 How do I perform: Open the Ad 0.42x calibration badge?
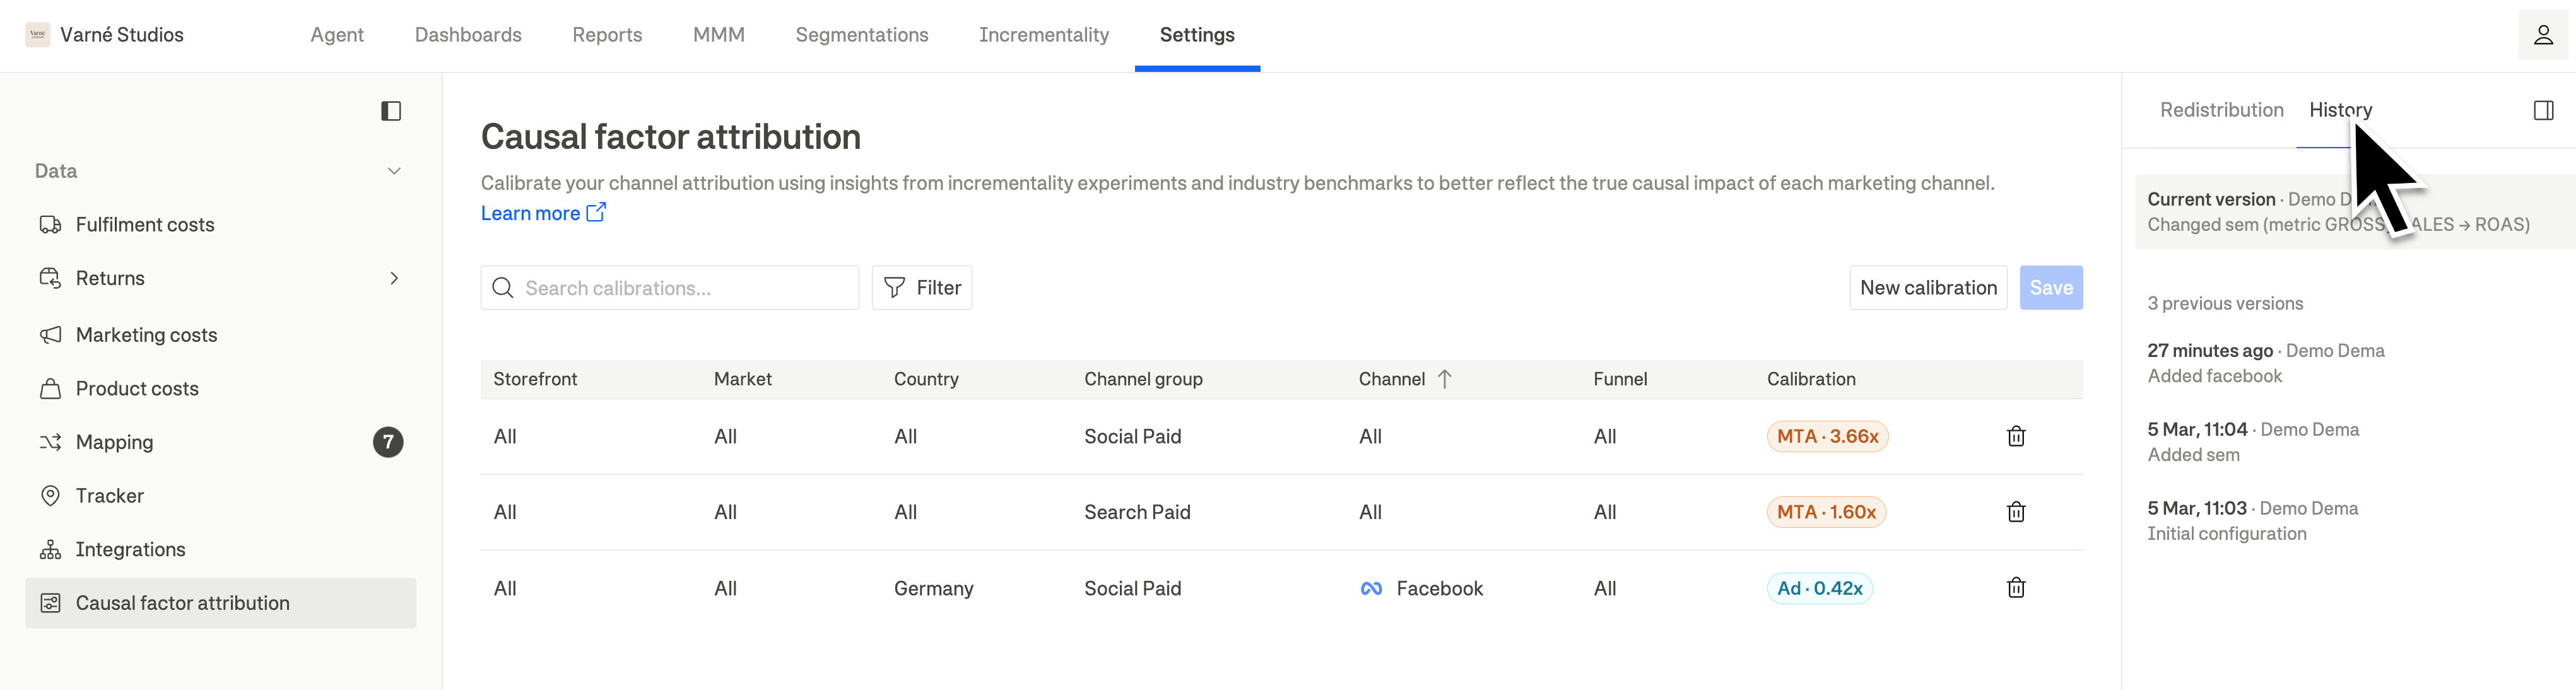pos(1819,588)
